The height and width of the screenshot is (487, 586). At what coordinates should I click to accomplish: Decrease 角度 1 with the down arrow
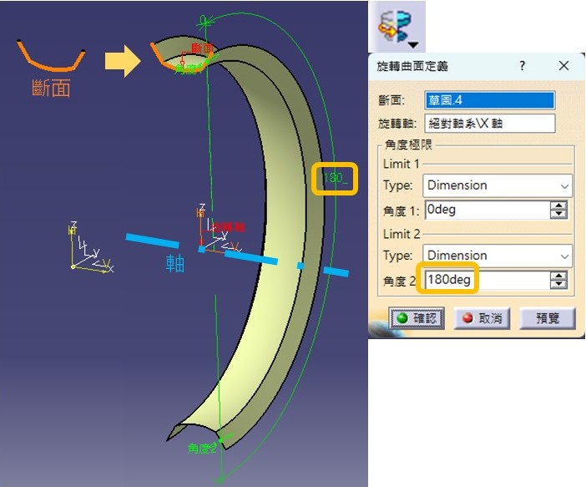click(x=558, y=215)
